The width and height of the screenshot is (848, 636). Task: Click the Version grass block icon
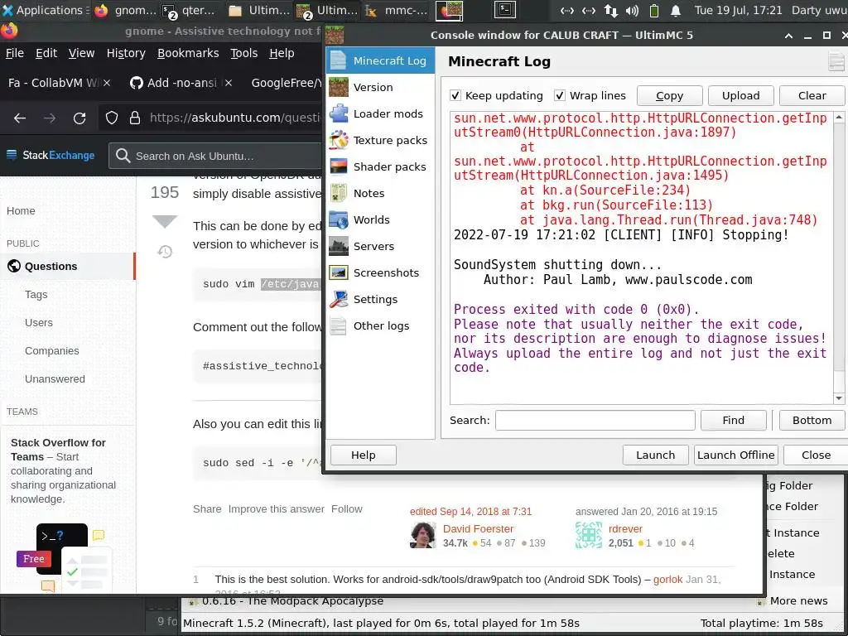click(x=339, y=87)
